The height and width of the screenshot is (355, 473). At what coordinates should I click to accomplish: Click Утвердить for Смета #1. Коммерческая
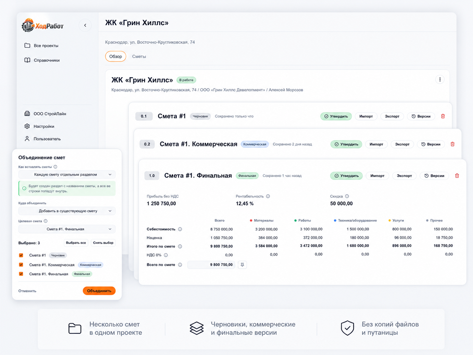pyautogui.click(x=346, y=144)
